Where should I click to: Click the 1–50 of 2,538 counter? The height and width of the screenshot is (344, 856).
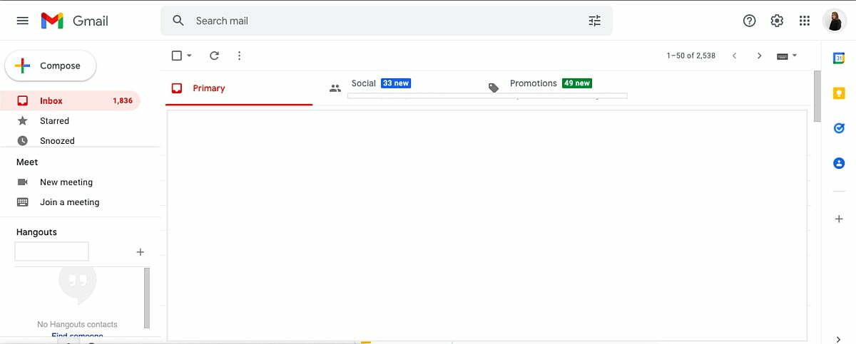(691, 56)
